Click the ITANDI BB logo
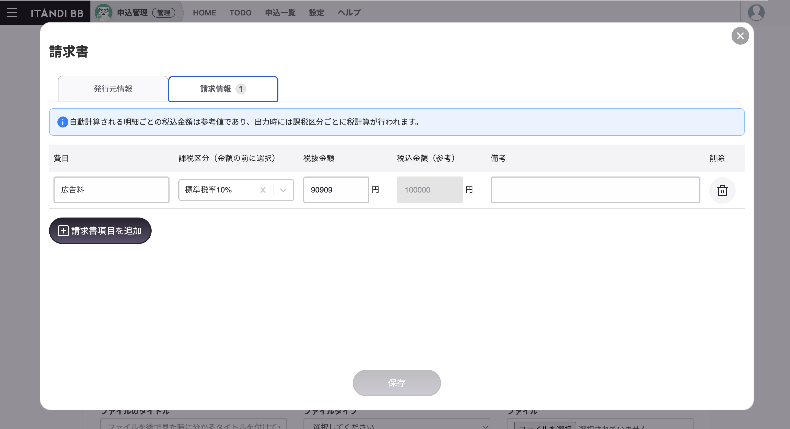 (57, 13)
